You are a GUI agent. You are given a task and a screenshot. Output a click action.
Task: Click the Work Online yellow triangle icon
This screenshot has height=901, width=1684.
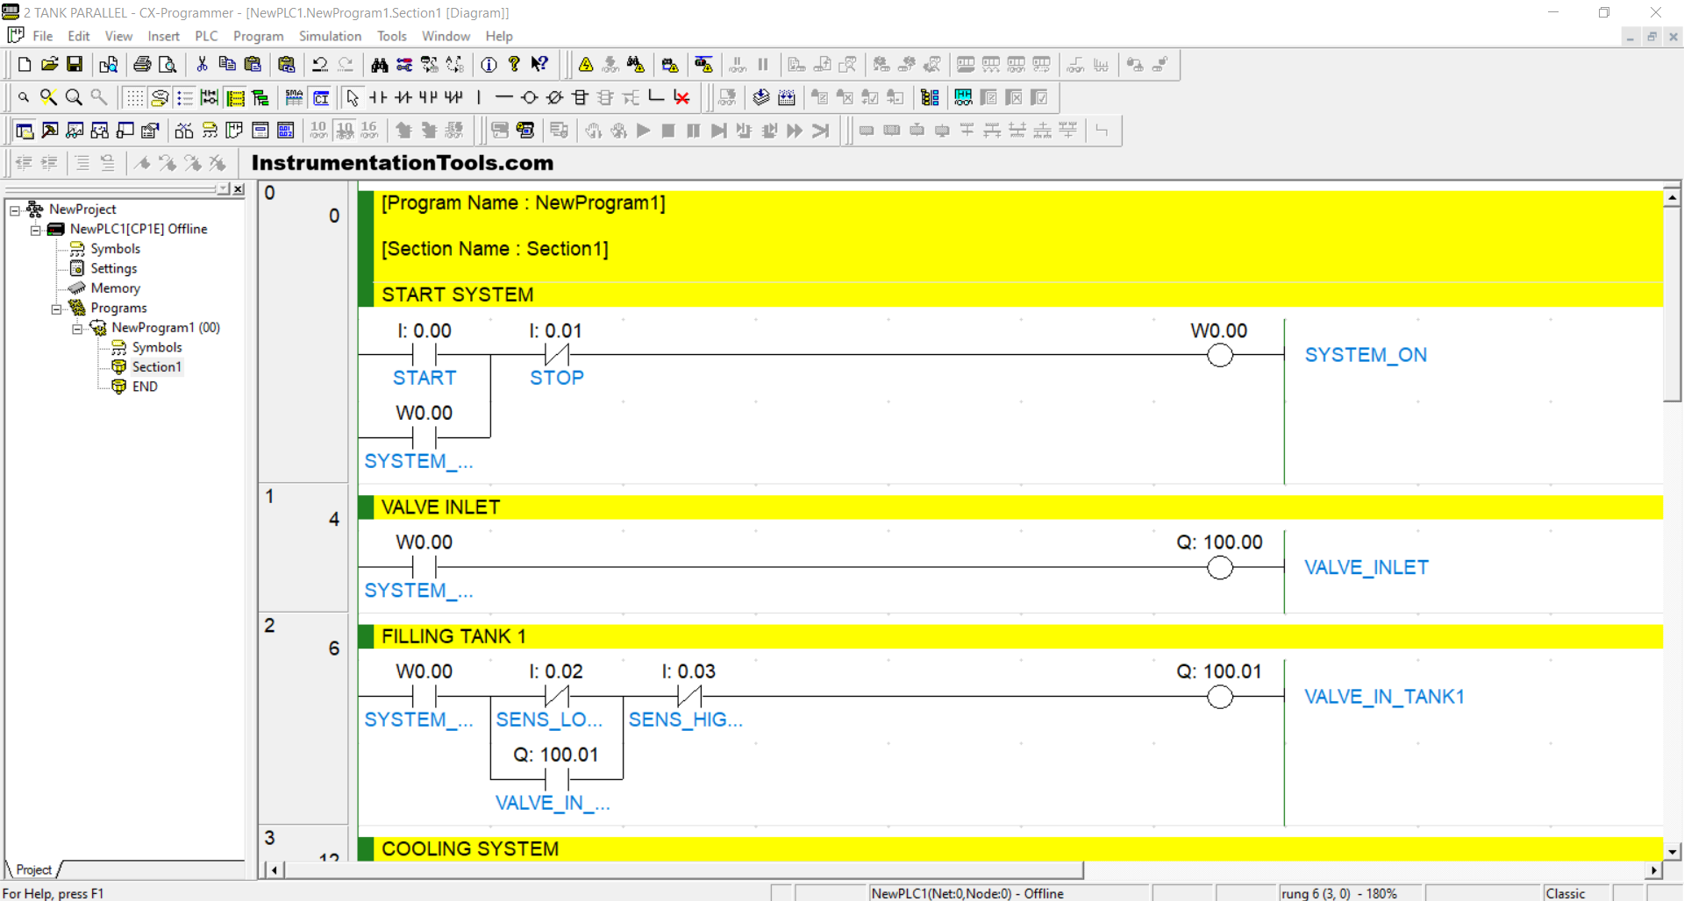[586, 64]
